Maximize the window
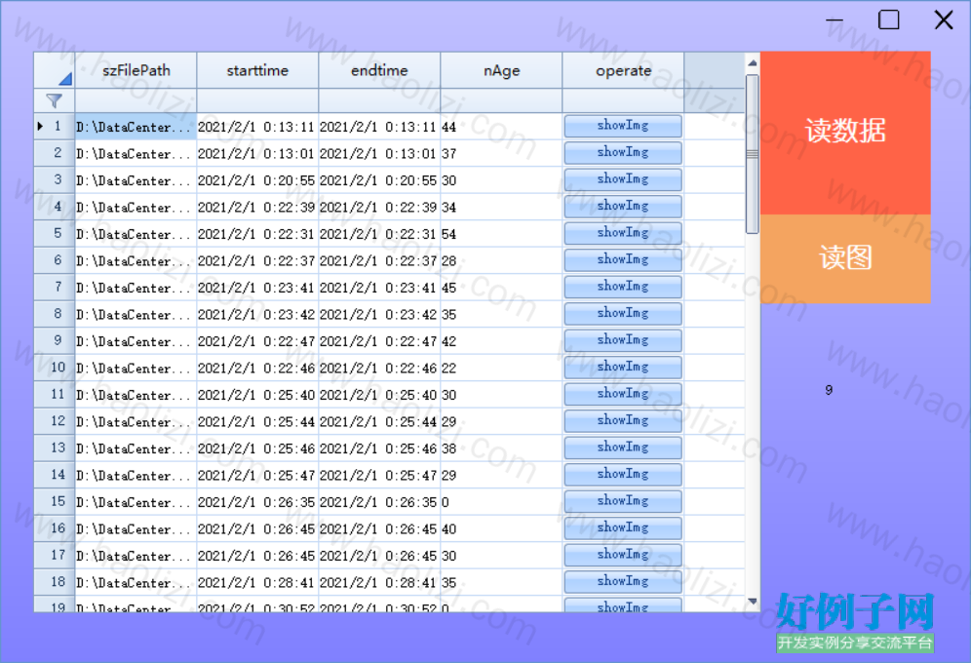Viewport: 971px width, 663px height. [x=889, y=19]
